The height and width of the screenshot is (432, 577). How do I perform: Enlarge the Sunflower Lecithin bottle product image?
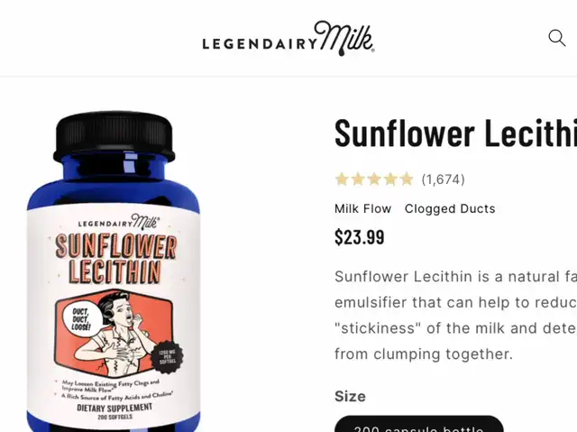[114, 271]
